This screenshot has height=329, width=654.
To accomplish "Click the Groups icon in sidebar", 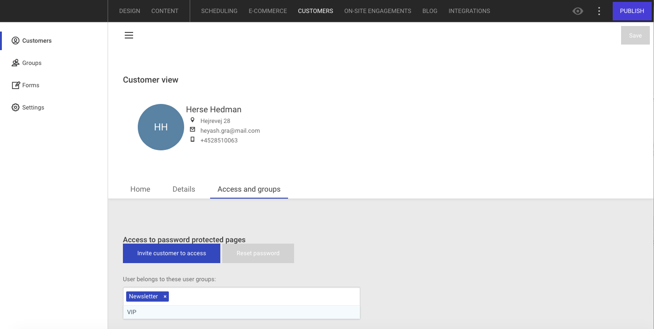I will [x=15, y=63].
